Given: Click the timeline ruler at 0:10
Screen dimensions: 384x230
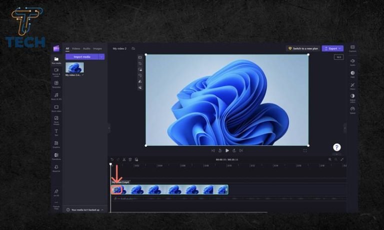Looking at the screenshot, I should tap(229, 166).
